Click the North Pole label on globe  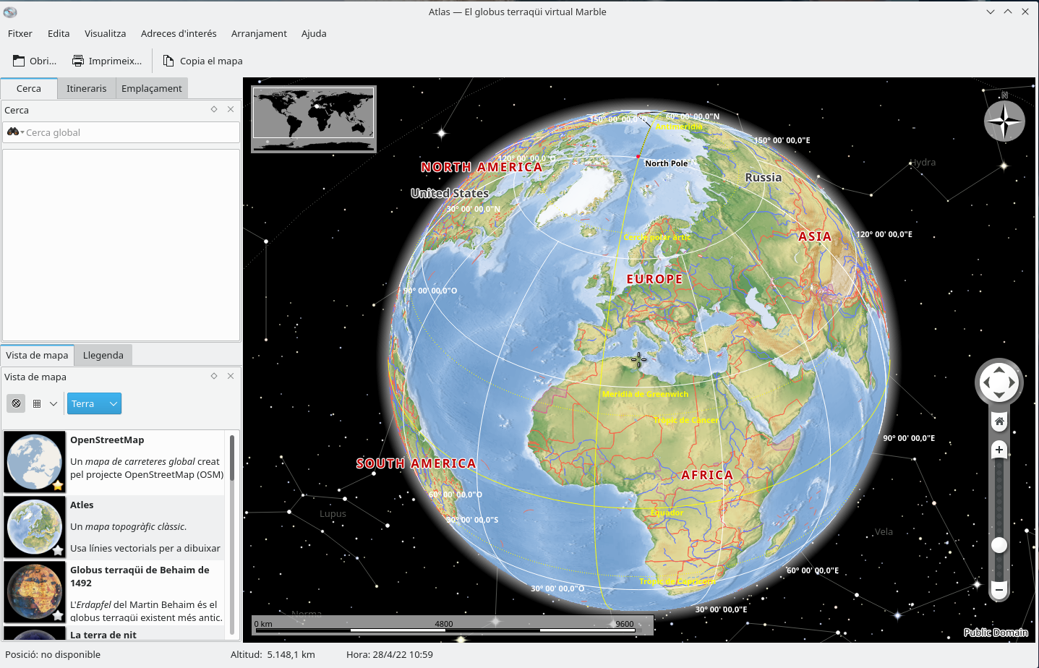coord(667,163)
